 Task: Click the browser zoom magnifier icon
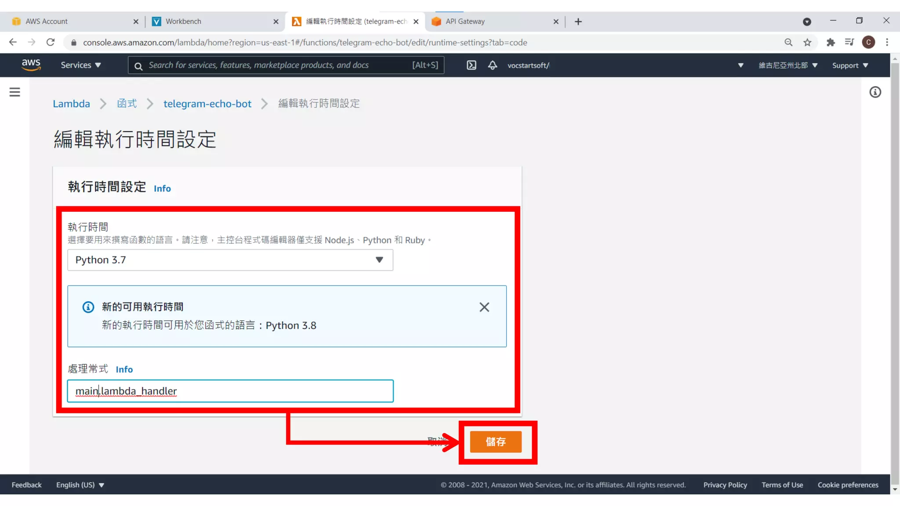[x=788, y=43]
